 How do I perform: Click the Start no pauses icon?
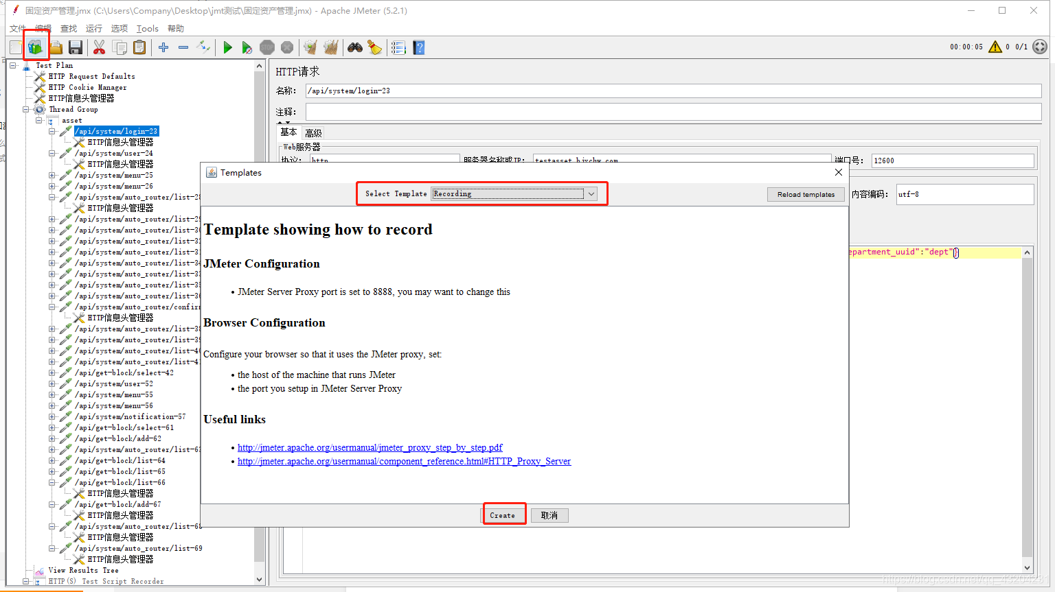coord(247,47)
